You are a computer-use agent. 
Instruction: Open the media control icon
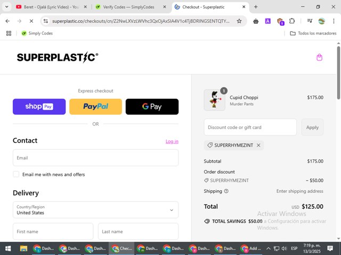(310, 21)
